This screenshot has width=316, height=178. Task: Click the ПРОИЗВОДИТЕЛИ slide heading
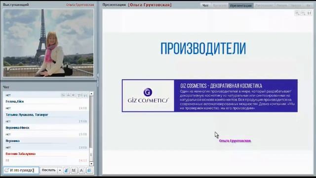click(203, 48)
